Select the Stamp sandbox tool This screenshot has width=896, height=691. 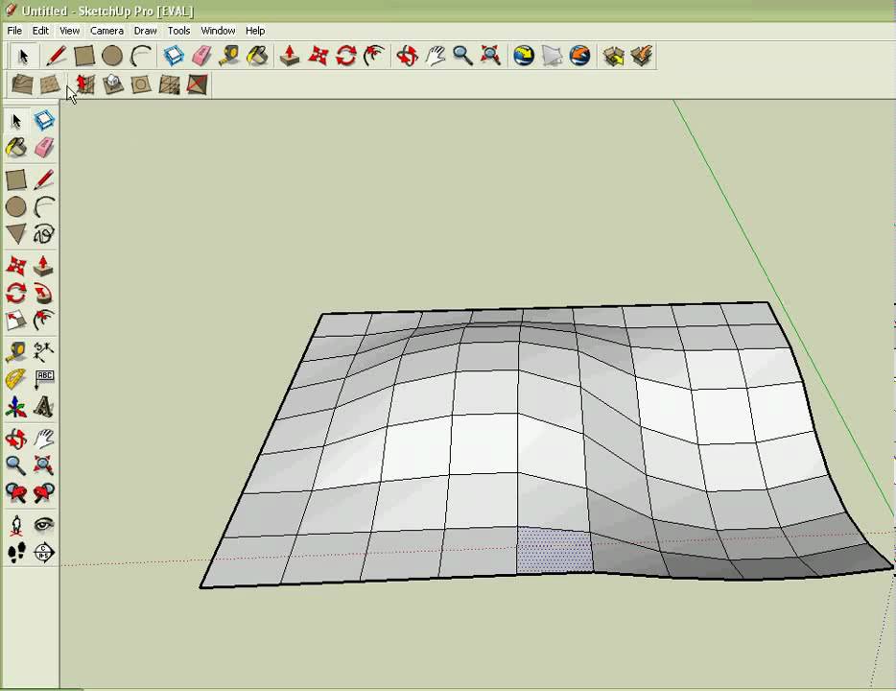pyautogui.click(x=112, y=84)
